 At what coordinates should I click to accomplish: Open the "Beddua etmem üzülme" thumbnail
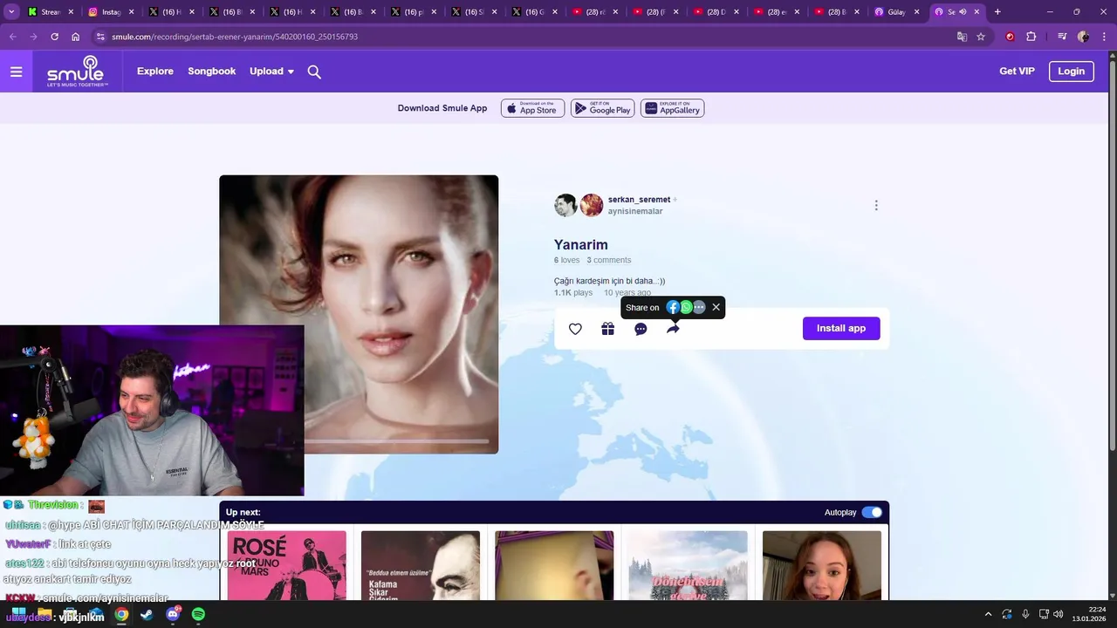coord(420,565)
